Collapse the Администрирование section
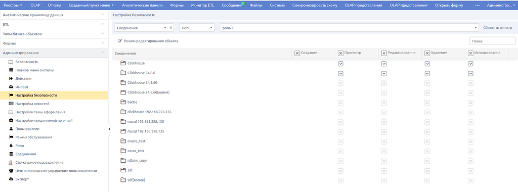518x192 pixels. click(54, 53)
